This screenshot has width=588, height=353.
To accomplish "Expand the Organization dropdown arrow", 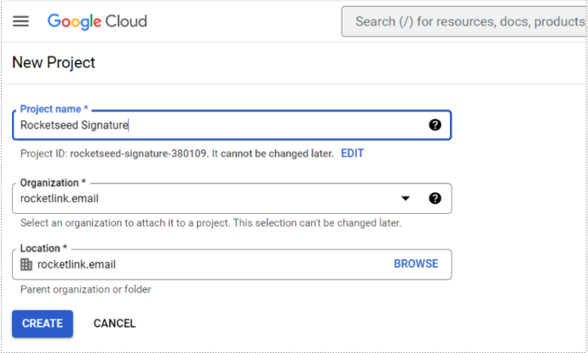I will (406, 199).
